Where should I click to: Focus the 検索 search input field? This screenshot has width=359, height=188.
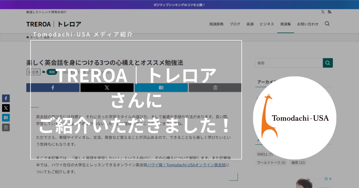click(x=289, y=63)
